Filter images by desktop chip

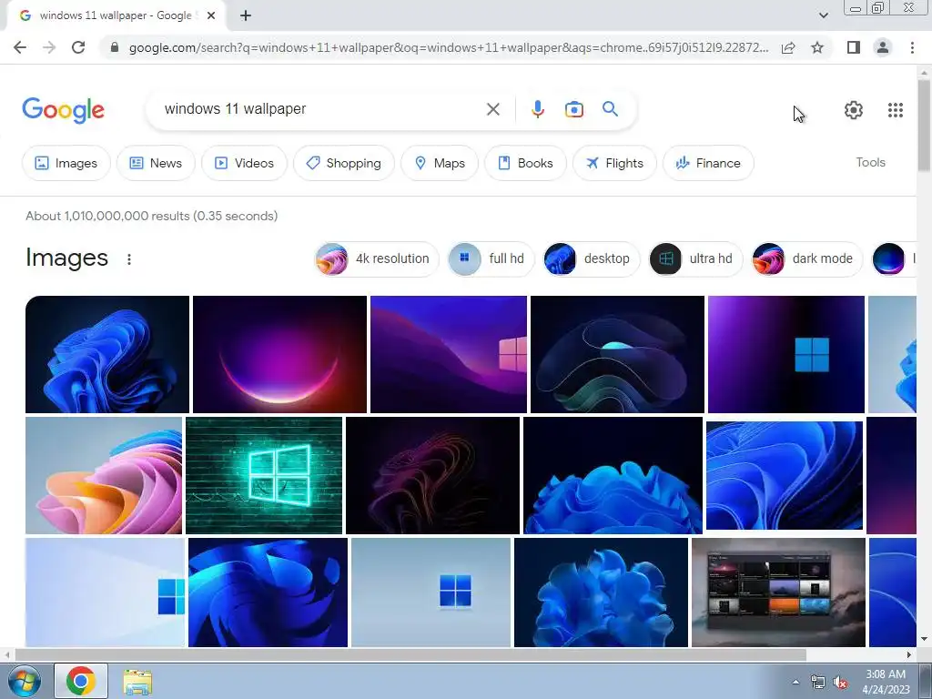(x=591, y=258)
